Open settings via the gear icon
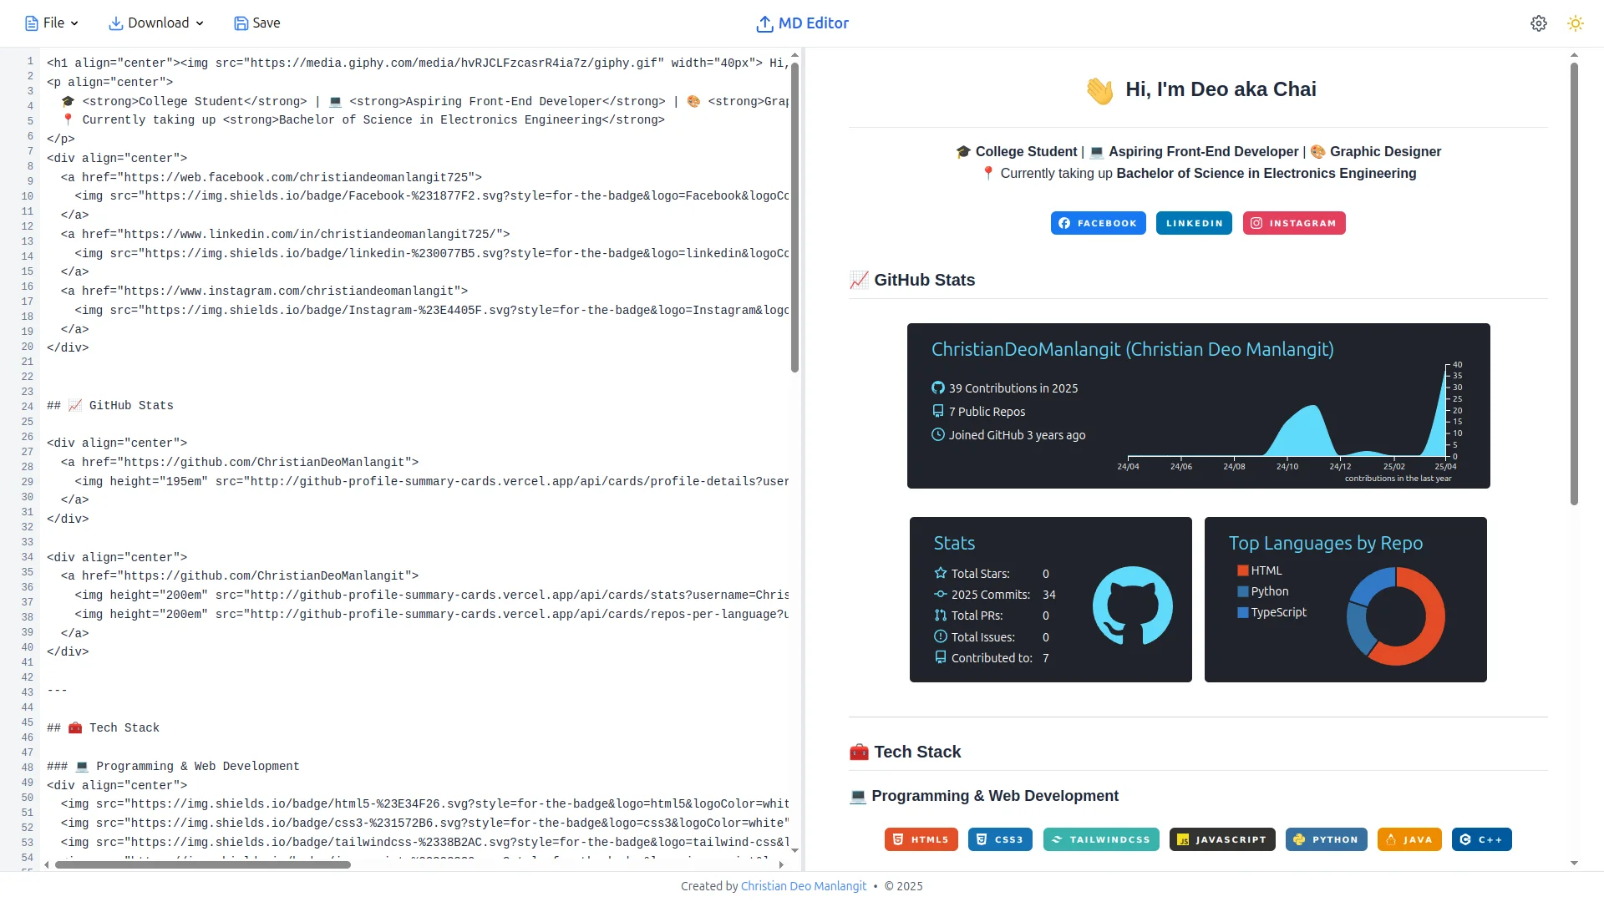Screen dimensions: 1604x902 (1539, 23)
